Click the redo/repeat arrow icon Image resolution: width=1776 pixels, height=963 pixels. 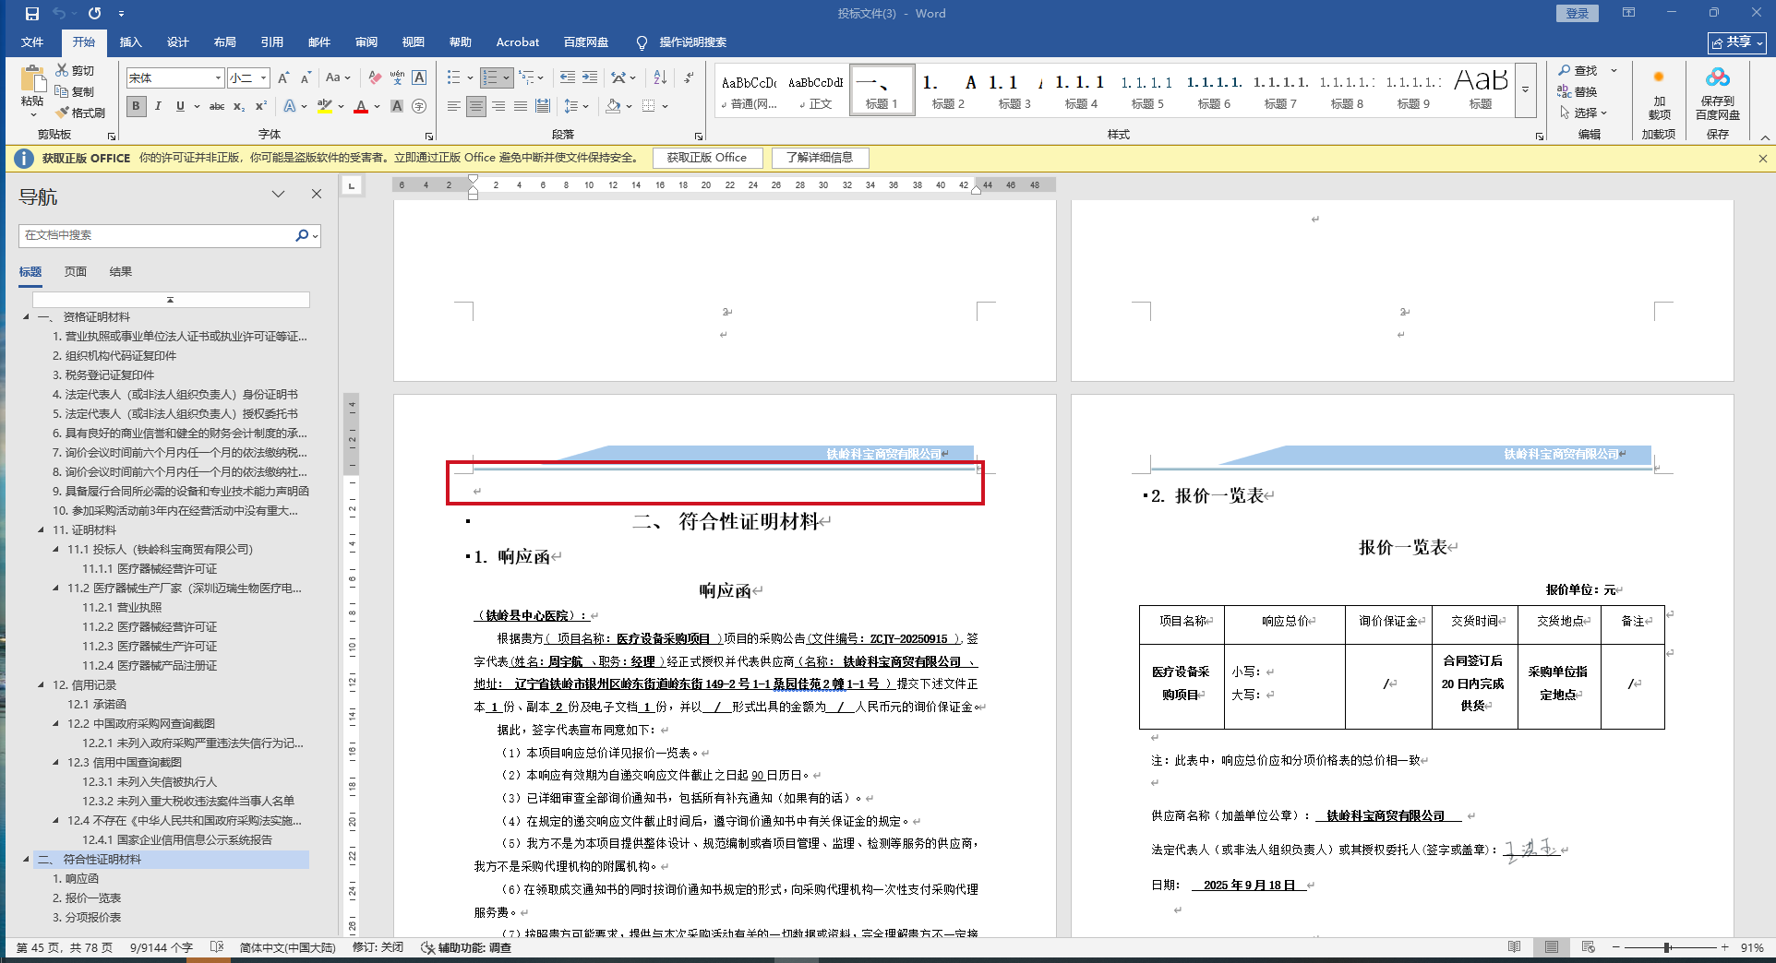coord(94,14)
